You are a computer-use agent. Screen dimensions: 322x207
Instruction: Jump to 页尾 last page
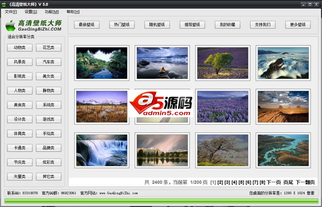[288, 182]
